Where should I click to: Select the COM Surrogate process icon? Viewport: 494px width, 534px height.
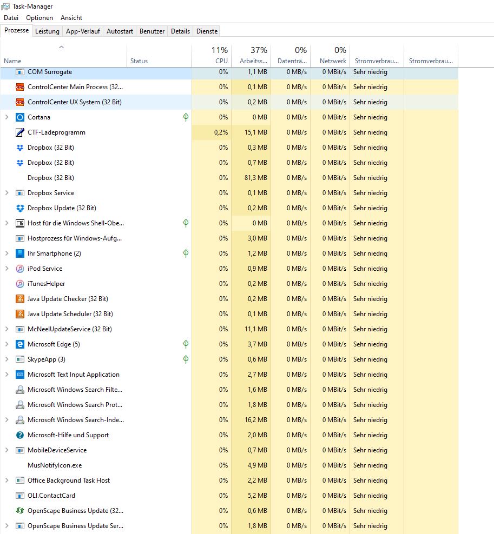click(x=20, y=72)
